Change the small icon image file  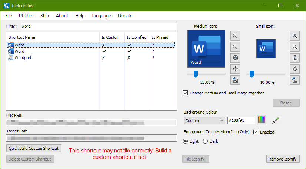click(x=295, y=80)
